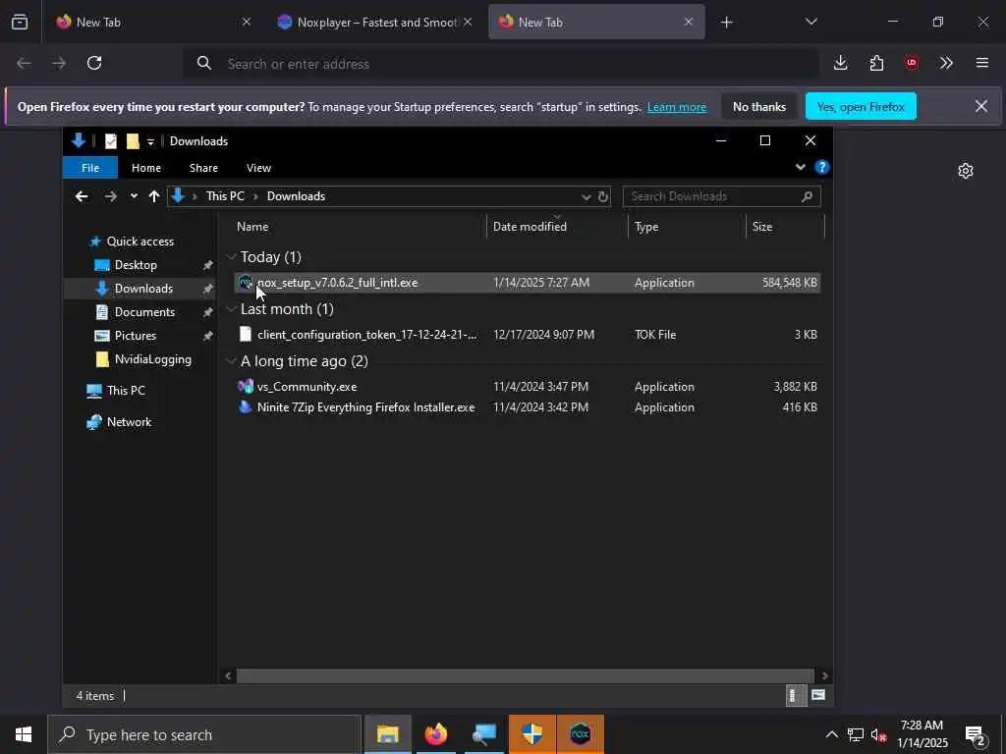The image size is (1006, 754).
Task: Click the security shield taskbar icon
Action: [531, 734]
